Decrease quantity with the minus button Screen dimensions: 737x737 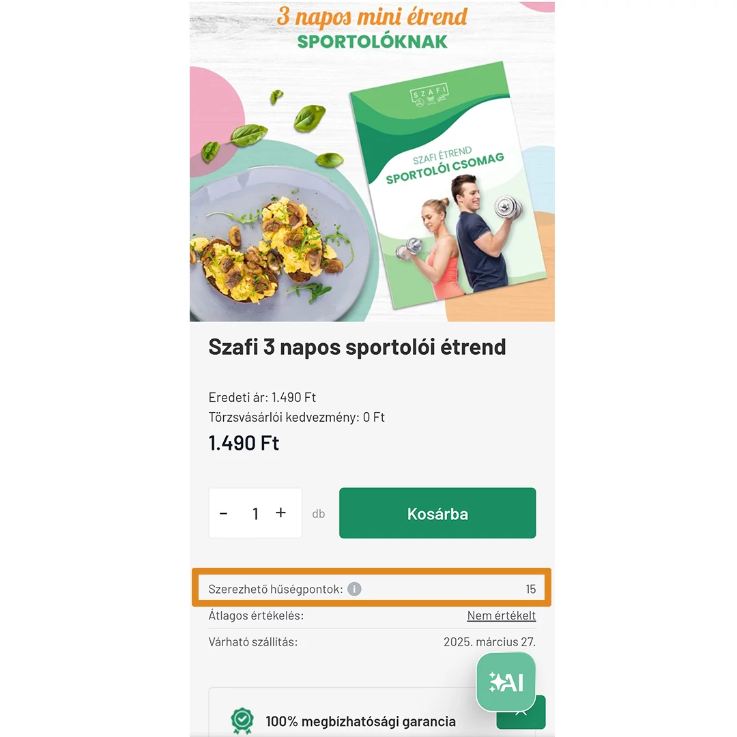pyautogui.click(x=224, y=513)
